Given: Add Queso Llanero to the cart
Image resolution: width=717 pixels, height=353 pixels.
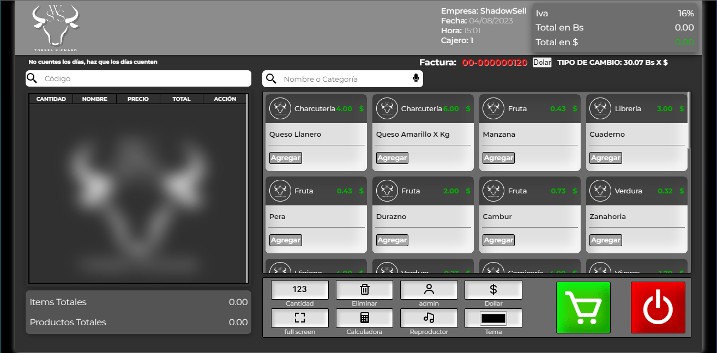Looking at the screenshot, I should (x=285, y=158).
